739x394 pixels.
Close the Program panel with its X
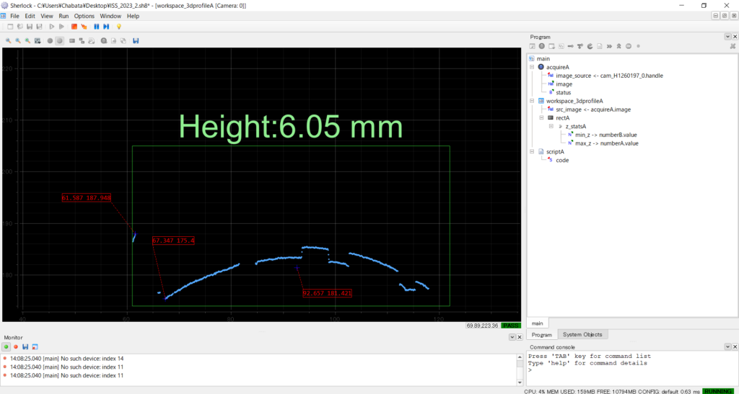(x=735, y=37)
